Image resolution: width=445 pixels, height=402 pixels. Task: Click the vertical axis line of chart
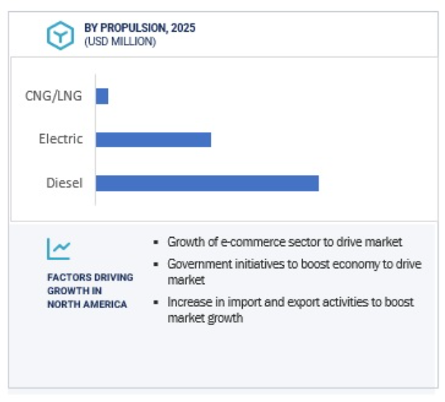click(95, 140)
